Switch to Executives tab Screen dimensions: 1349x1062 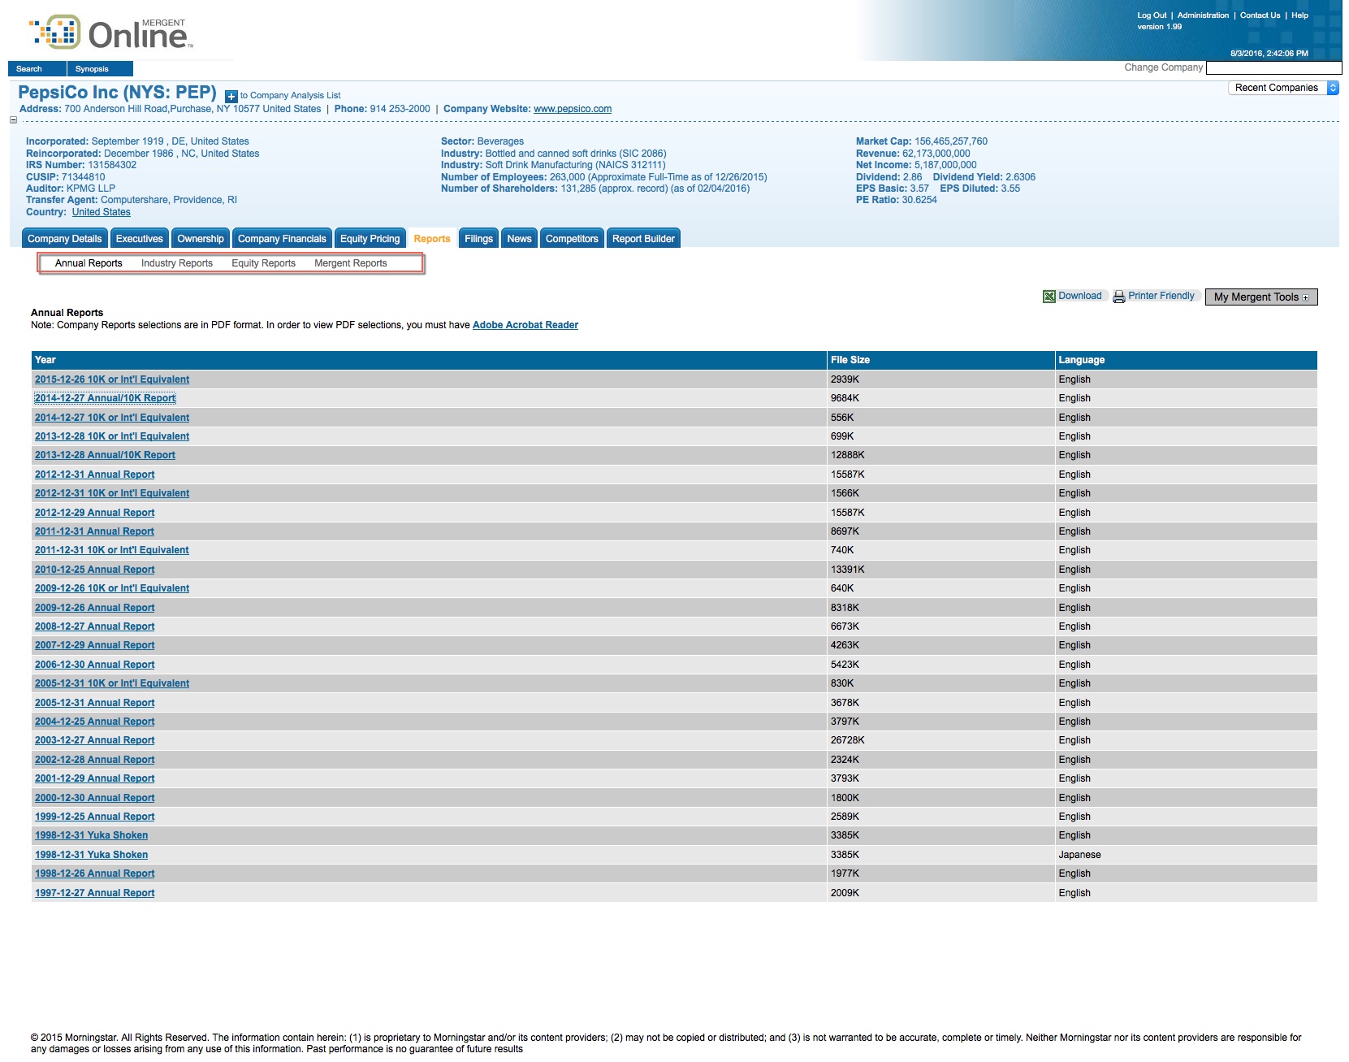click(x=140, y=239)
